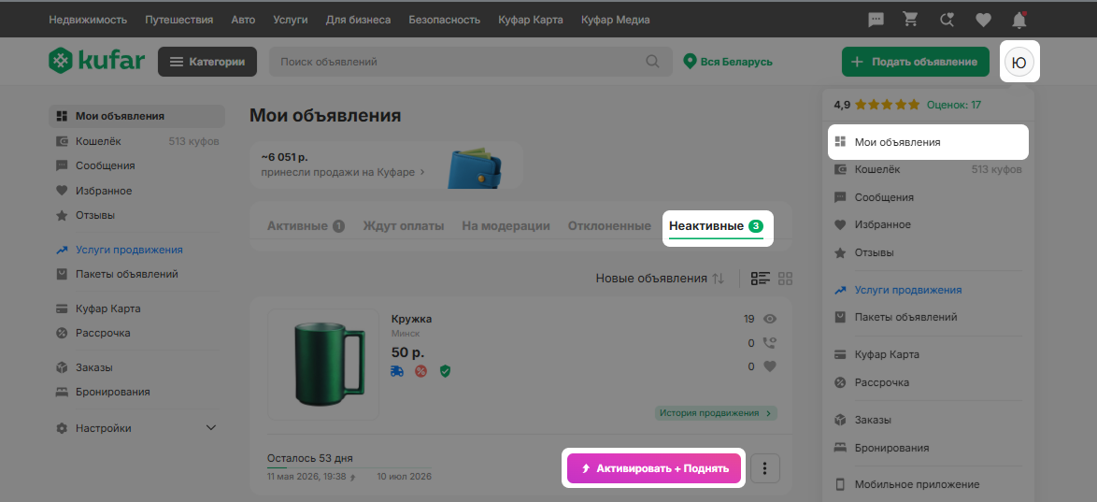
Task: Click the Кружка listing title
Action: [411, 320]
